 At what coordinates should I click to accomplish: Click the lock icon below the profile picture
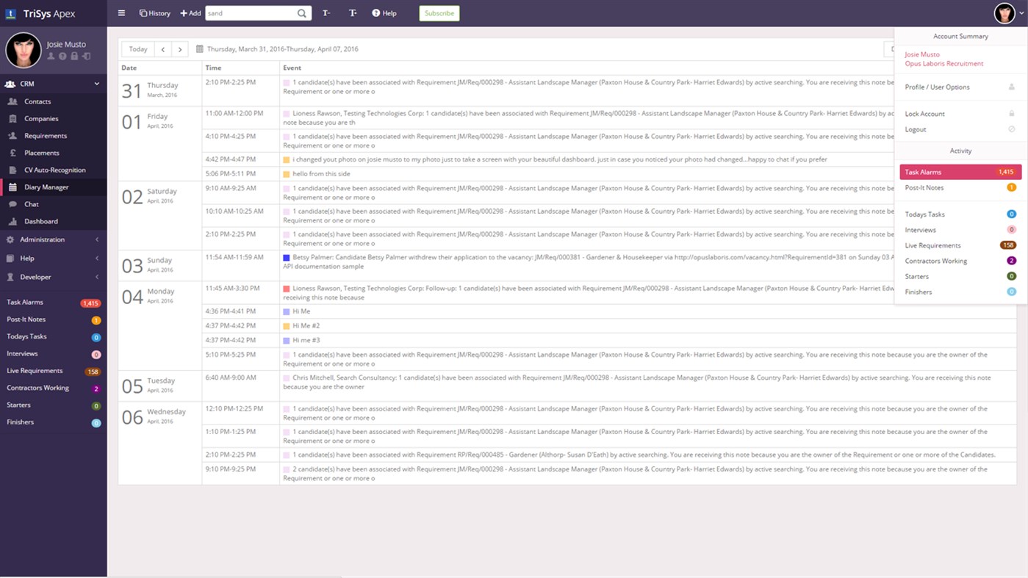point(74,55)
